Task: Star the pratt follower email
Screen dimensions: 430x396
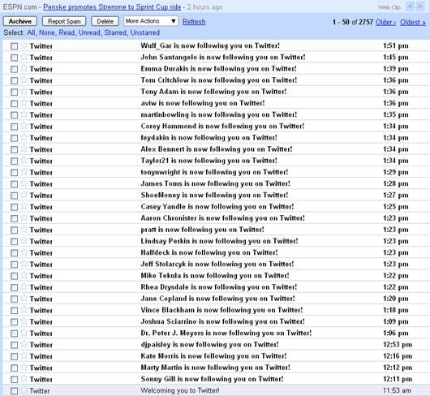Action: pos(24,230)
